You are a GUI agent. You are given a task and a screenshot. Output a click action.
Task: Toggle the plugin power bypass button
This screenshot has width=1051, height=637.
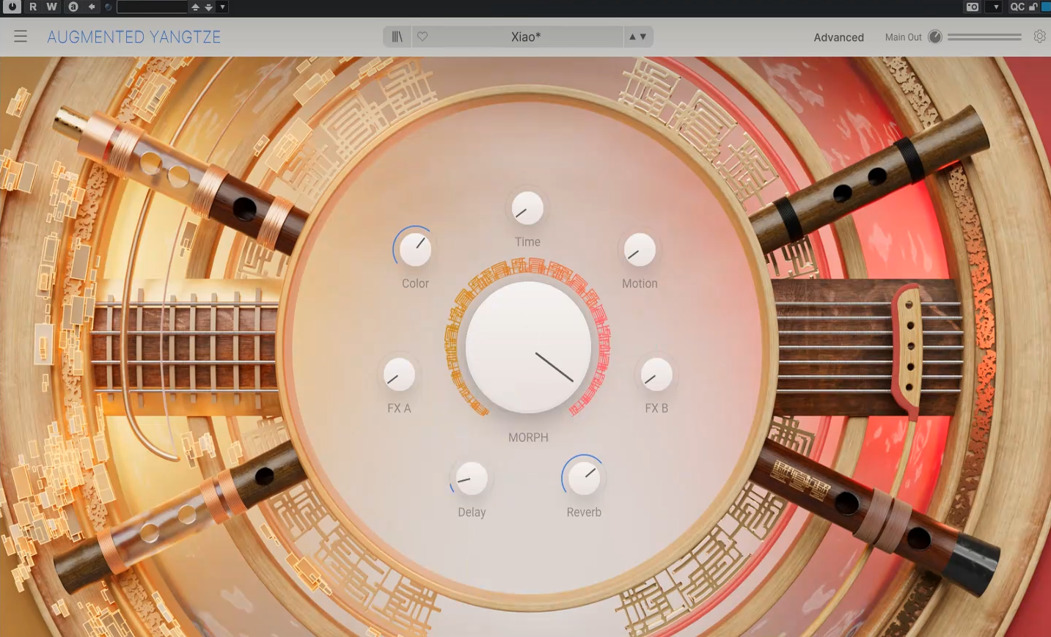pos(12,7)
